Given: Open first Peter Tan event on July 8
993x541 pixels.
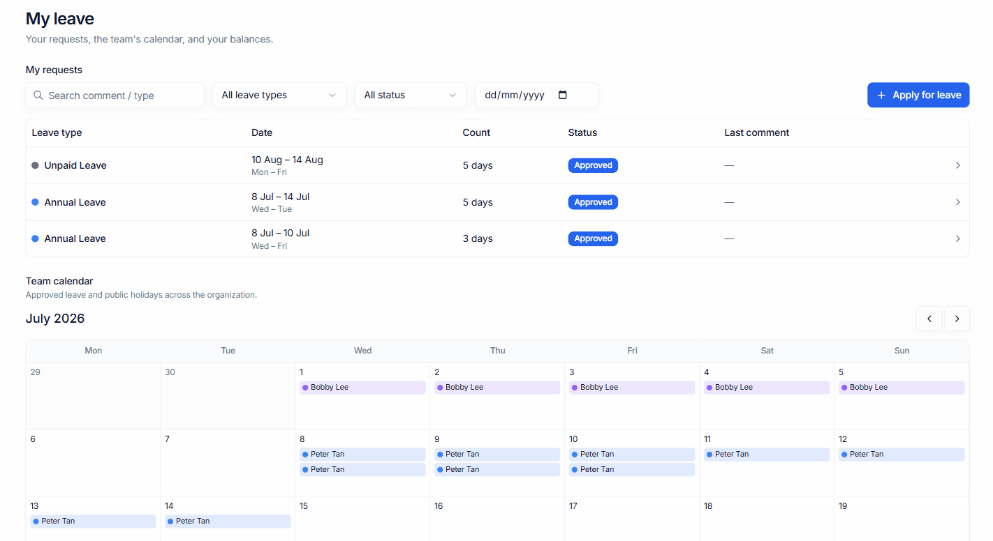Looking at the screenshot, I should click(x=362, y=454).
